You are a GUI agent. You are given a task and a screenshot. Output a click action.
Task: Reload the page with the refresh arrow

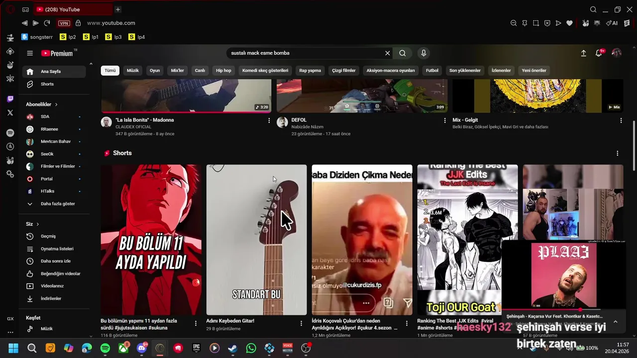point(47,23)
